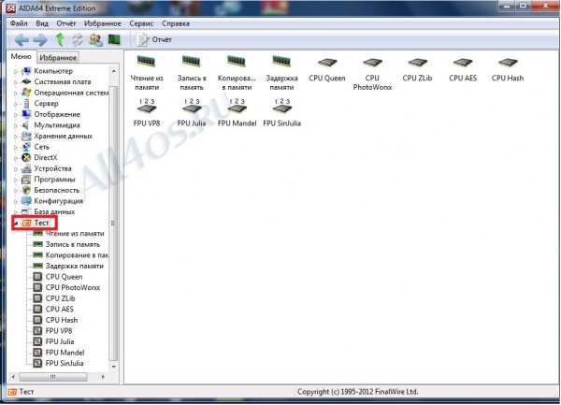Switch to the Меню tab
This screenshot has height=405, width=561.
coord(21,56)
